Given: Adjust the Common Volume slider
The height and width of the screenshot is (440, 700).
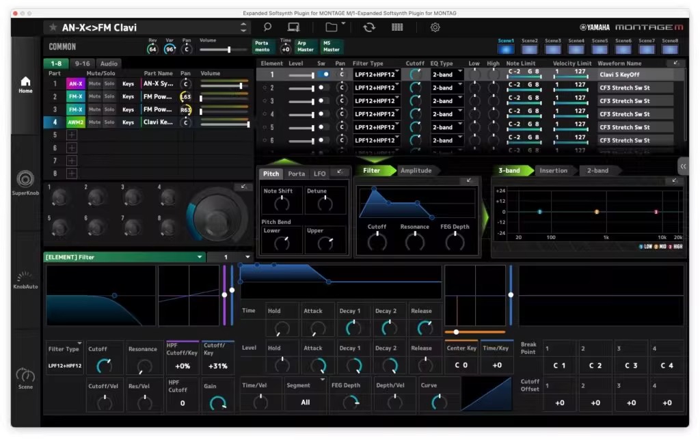Looking at the screenshot, I should [222, 49].
